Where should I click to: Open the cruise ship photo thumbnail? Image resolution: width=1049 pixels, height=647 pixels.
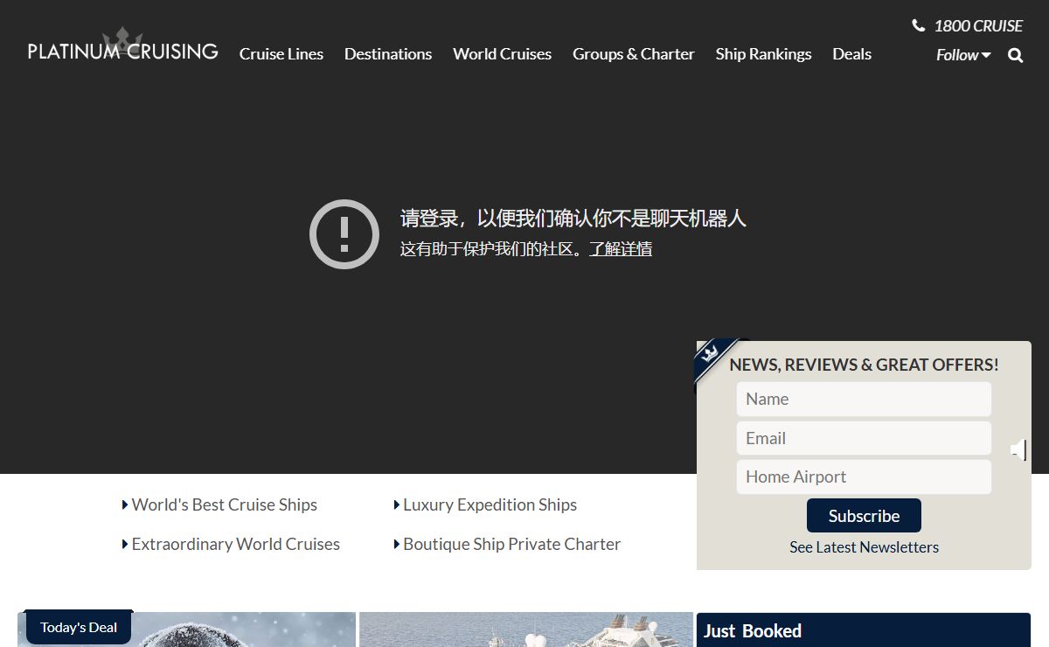tap(525, 630)
